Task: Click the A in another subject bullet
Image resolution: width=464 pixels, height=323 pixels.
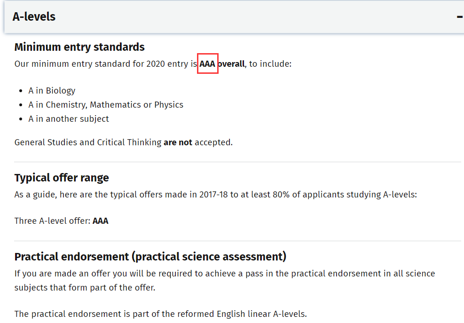Action: [69, 119]
